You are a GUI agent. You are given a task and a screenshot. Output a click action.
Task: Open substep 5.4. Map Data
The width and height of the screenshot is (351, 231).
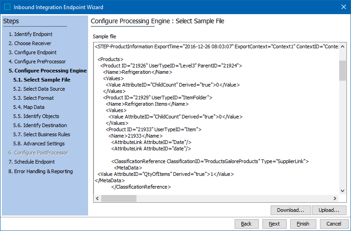(x=29, y=107)
